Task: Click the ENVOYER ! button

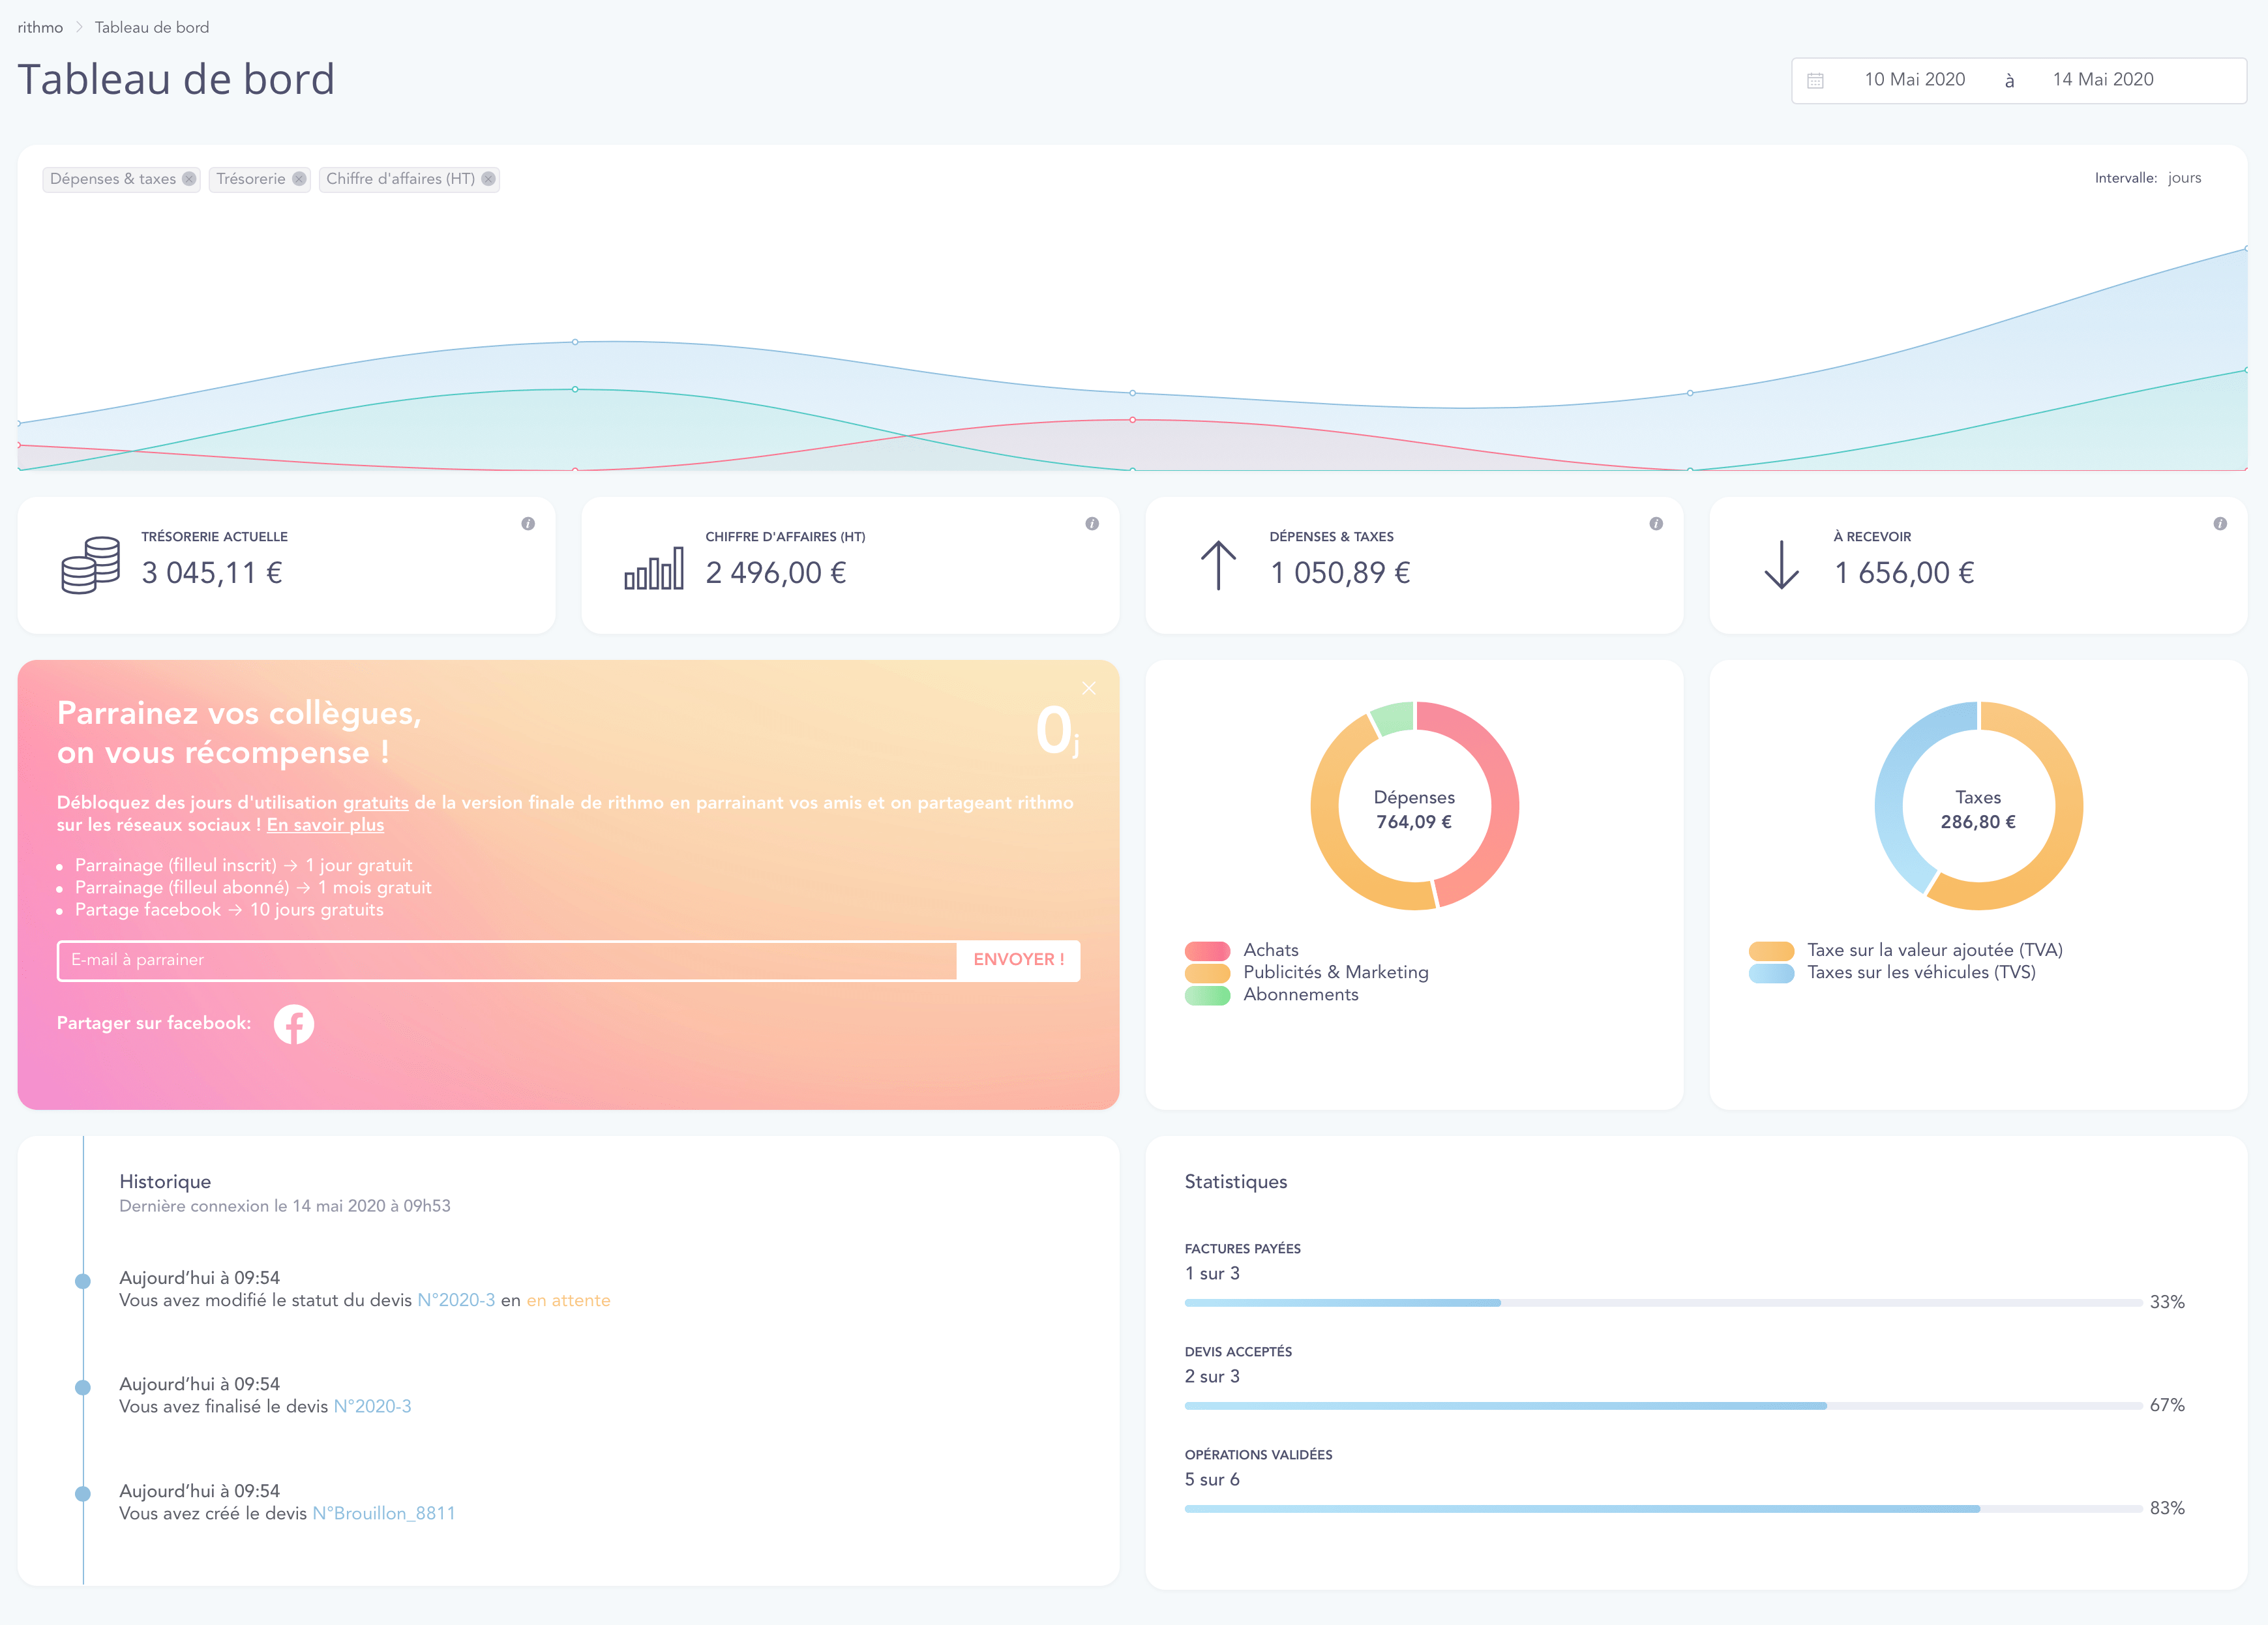Action: point(1018,960)
